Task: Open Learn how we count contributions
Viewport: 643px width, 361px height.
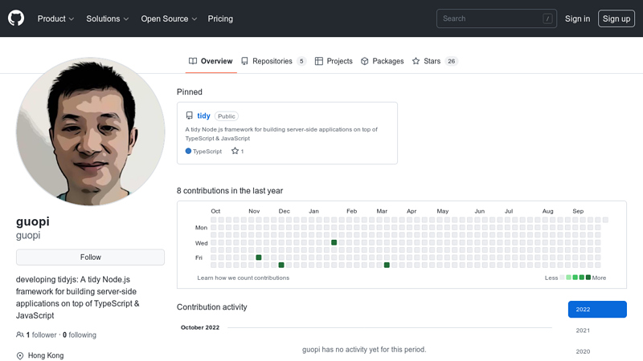Action: click(x=244, y=278)
